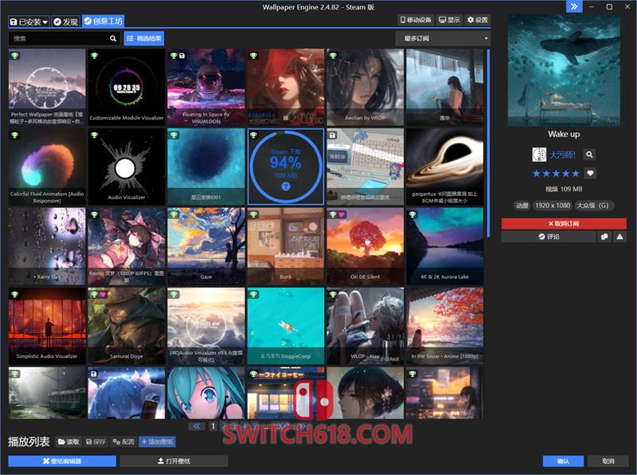Select the 星云变换001 nebula wallpaper
This screenshot has height=475, width=637.
click(206, 167)
